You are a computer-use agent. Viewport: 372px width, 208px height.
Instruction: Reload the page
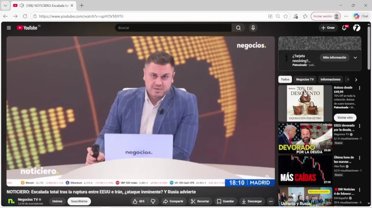(25, 16)
